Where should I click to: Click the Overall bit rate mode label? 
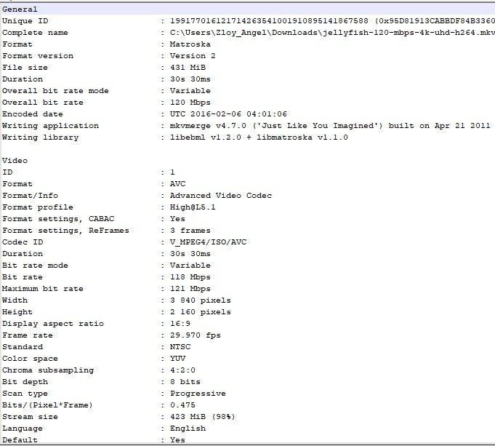tap(55, 91)
